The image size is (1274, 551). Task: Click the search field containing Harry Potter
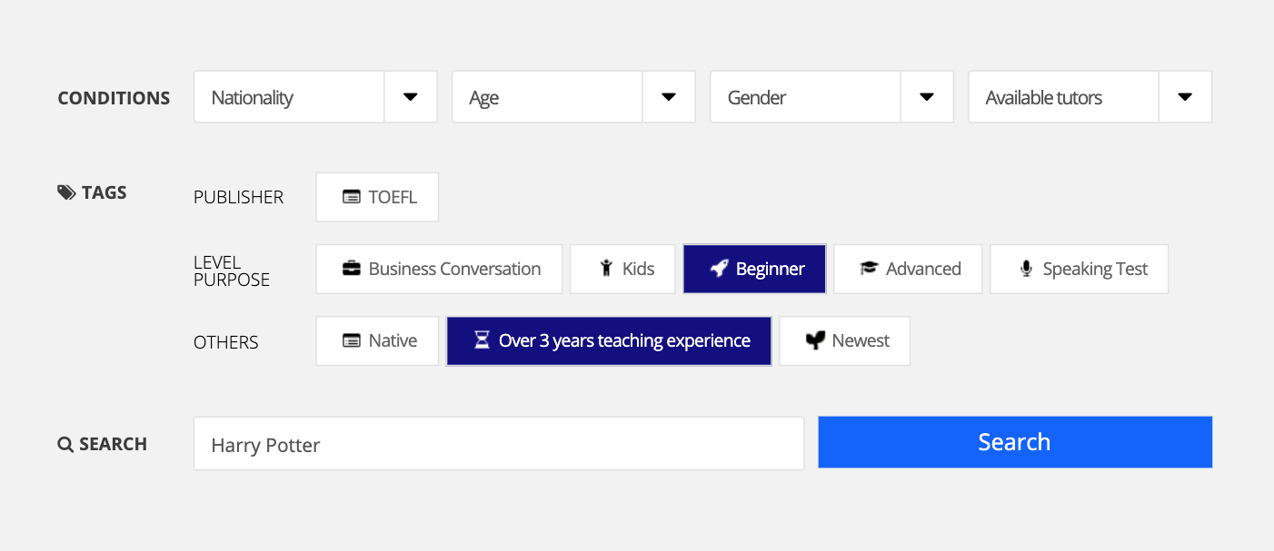498,444
